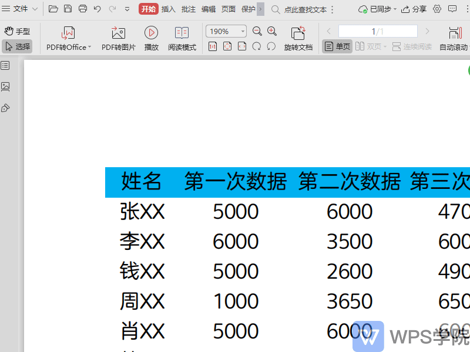This screenshot has height=352, width=470.
Task: Click the name 周XX
Action: pos(142,301)
